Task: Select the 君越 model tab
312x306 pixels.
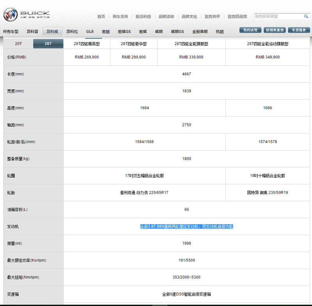Action: pos(106,32)
